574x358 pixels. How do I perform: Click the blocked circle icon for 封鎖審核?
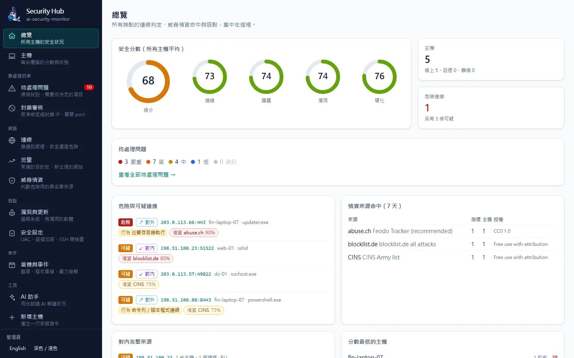(12, 108)
